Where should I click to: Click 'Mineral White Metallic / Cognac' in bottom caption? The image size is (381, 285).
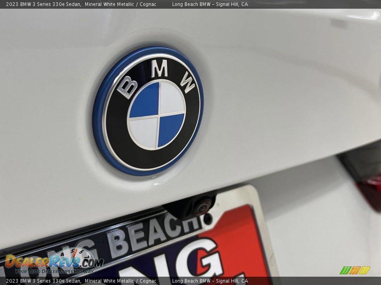[121, 281]
